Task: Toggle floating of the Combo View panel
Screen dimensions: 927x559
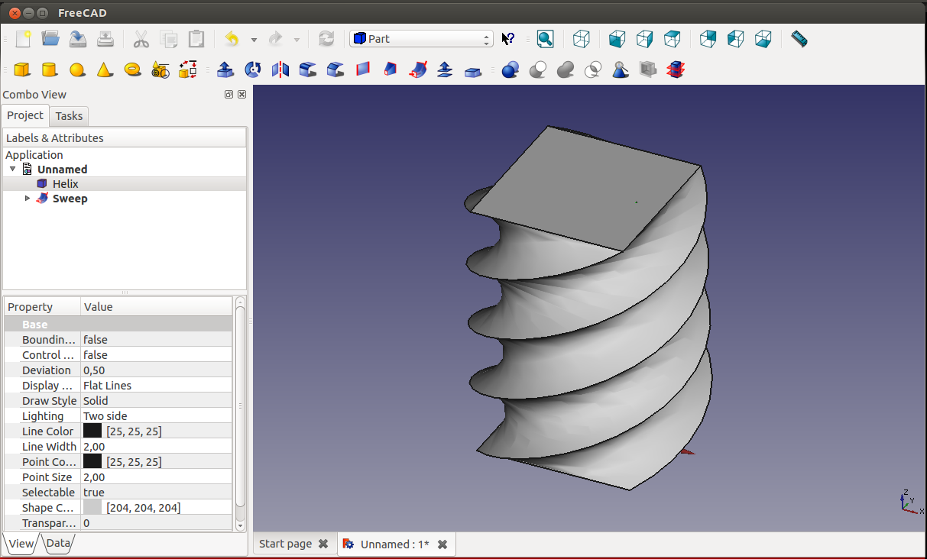Action: (x=229, y=95)
